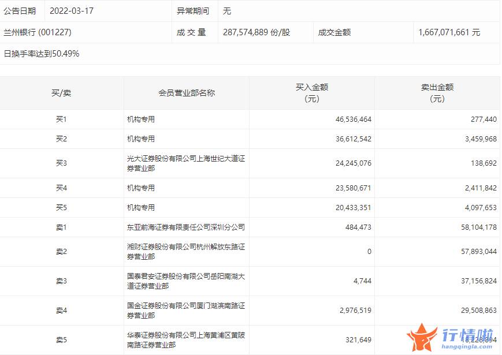
Task: Select the sell amount 37,156,824
Action: pos(479,281)
